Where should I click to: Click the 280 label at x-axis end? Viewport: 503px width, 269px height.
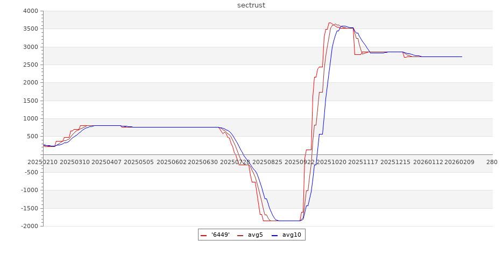click(492, 162)
